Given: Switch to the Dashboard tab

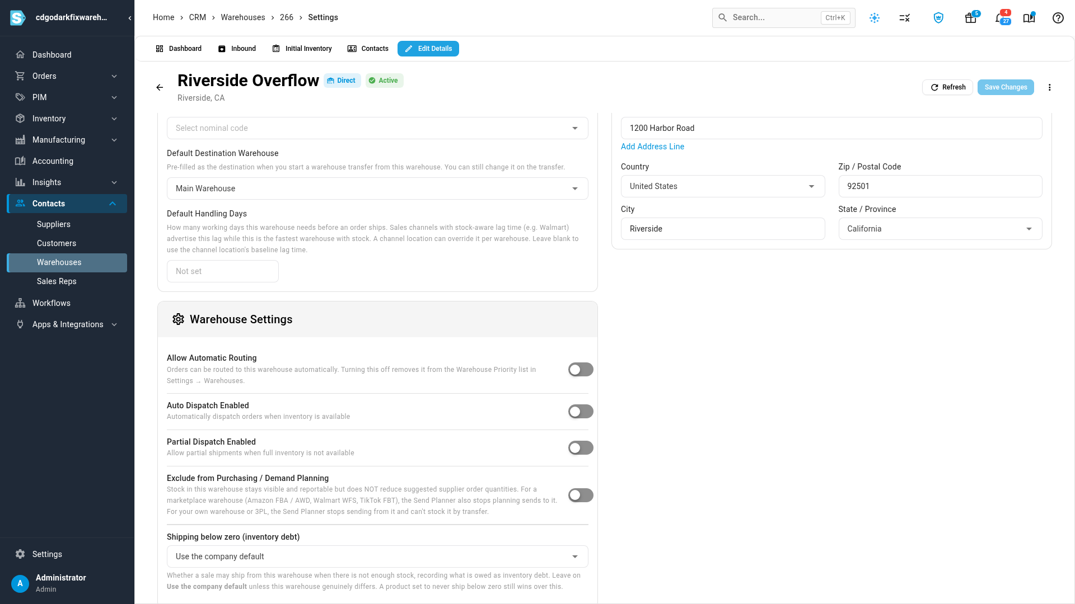Looking at the screenshot, I should click(179, 49).
